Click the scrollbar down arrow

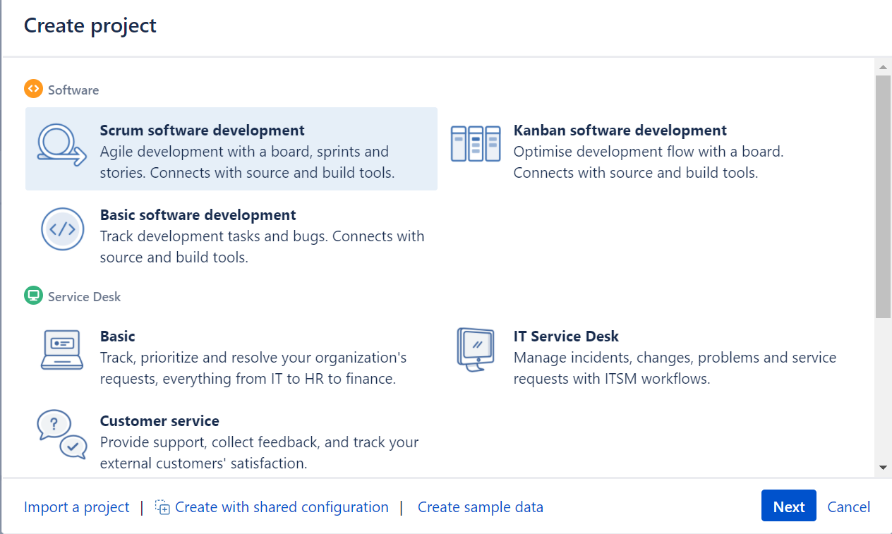point(883,467)
